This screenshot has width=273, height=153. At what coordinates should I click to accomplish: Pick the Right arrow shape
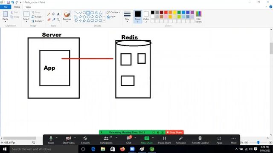tap(92, 17)
